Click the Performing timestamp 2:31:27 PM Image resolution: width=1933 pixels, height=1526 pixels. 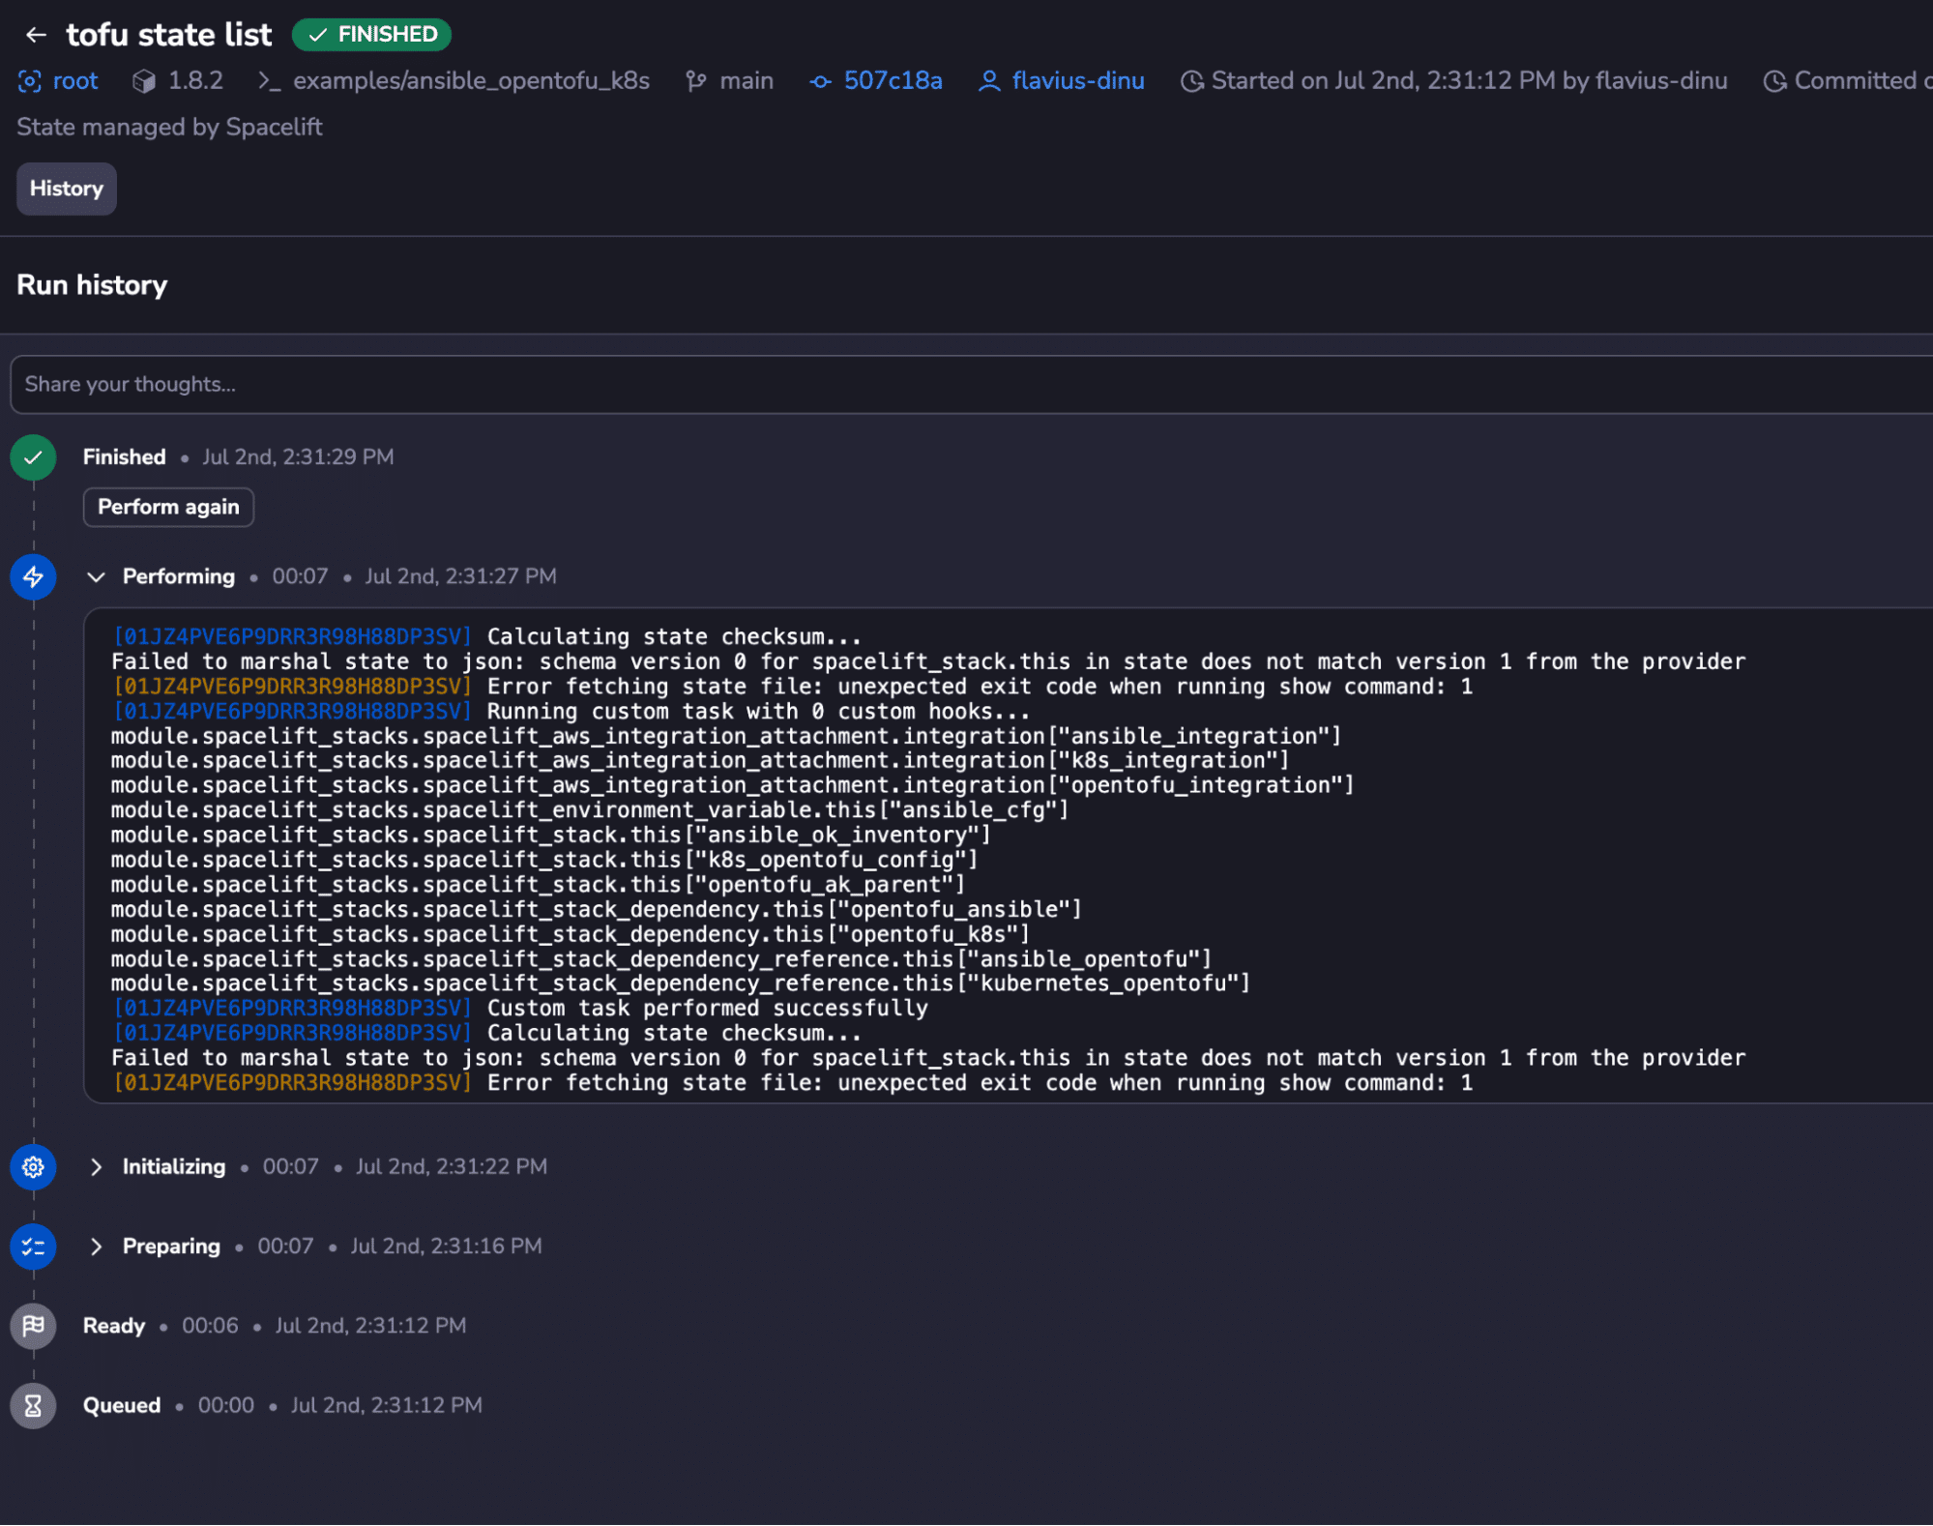coord(460,577)
